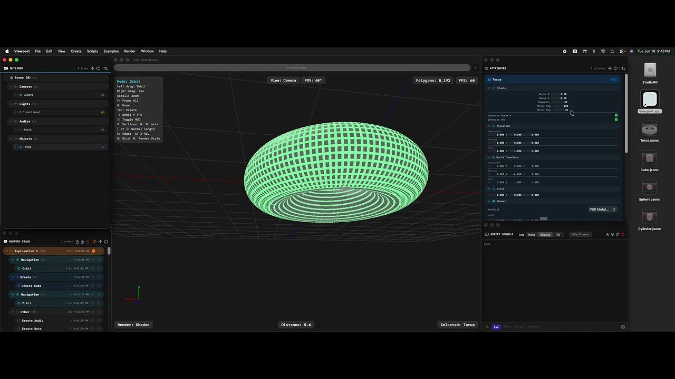This screenshot has height=379, width=675.
Task: Uncheck Generate UVs checkbox
Action: (616, 119)
